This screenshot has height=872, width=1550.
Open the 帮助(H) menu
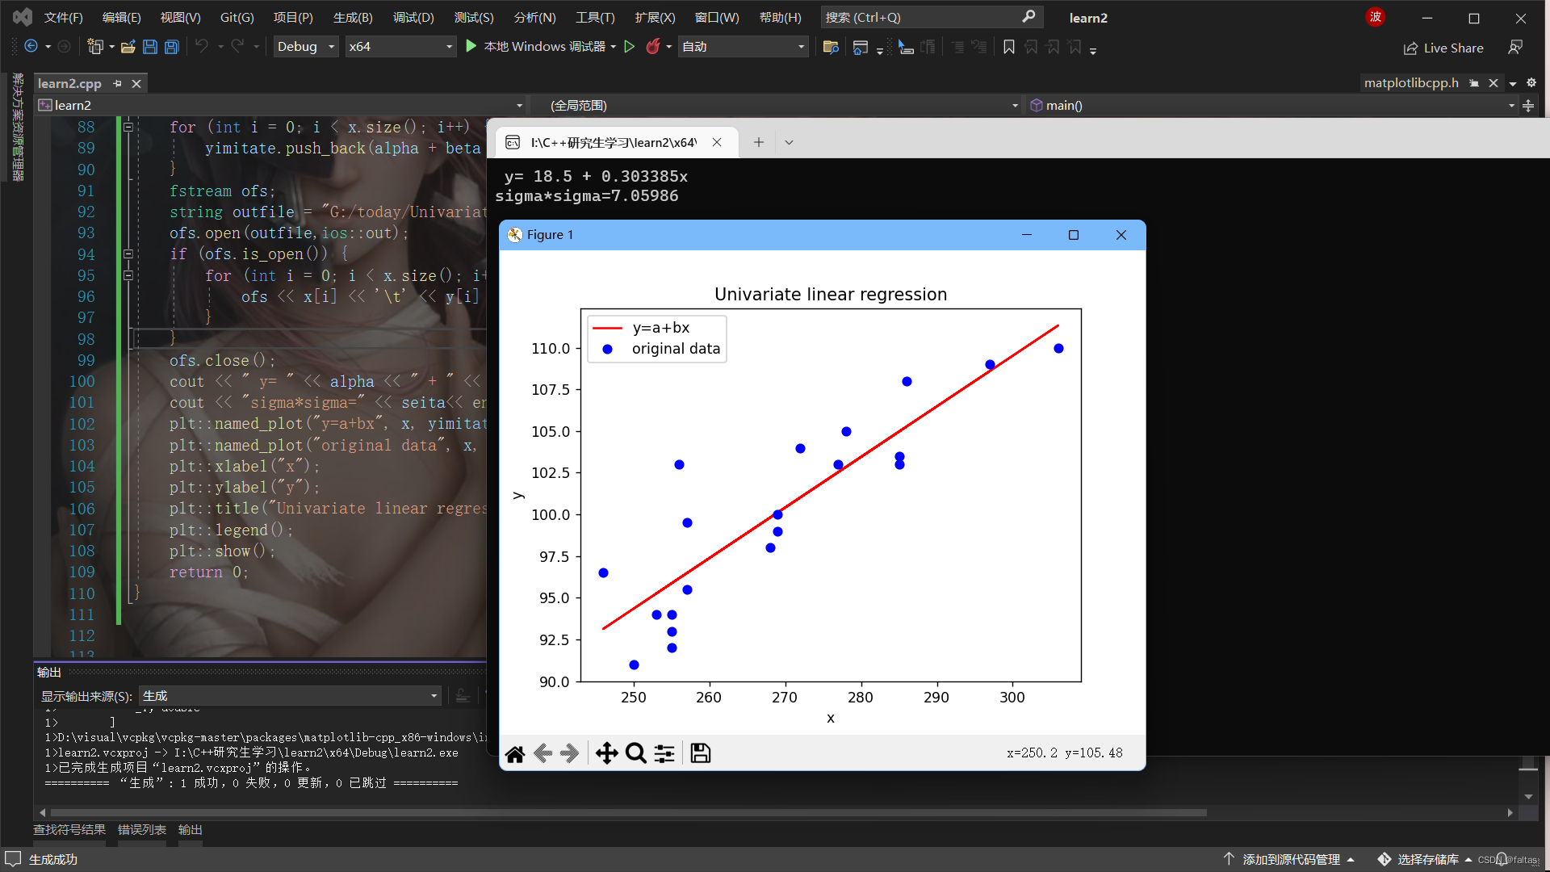coord(781,17)
